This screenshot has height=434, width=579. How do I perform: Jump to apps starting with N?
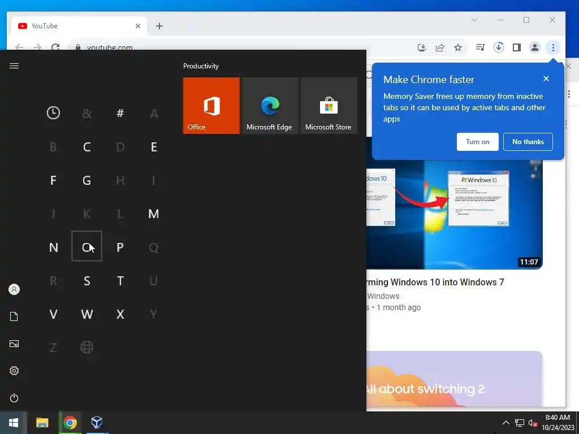point(53,248)
